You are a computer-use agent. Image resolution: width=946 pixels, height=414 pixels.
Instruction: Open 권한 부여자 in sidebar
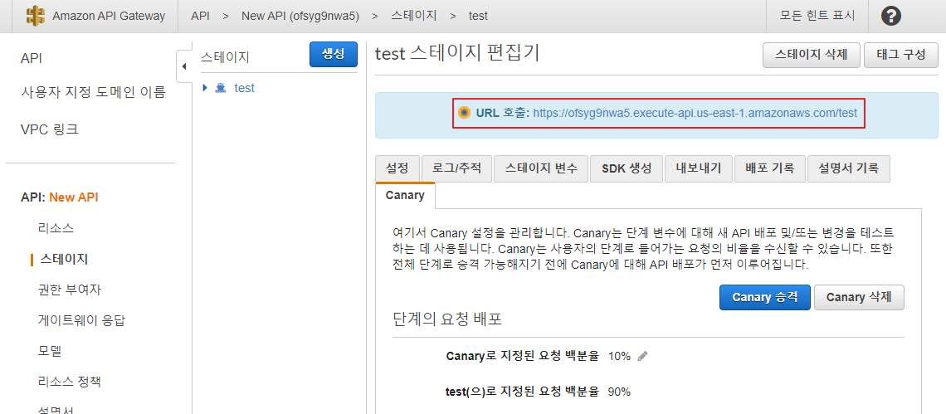[x=70, y=290]
